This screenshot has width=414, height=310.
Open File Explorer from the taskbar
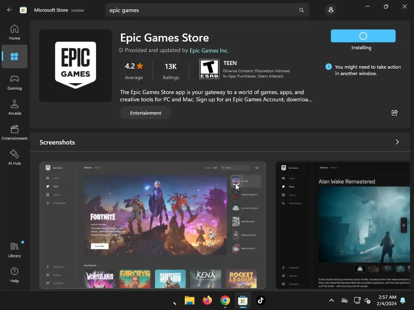[190, 300]
